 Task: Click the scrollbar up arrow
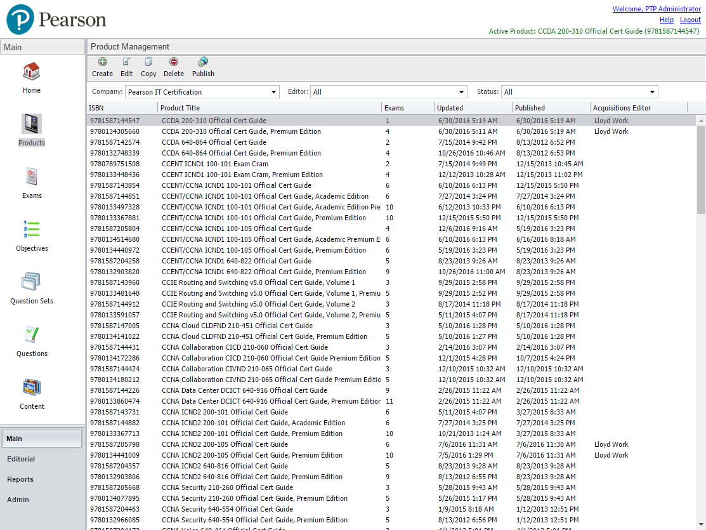[701, 121]
